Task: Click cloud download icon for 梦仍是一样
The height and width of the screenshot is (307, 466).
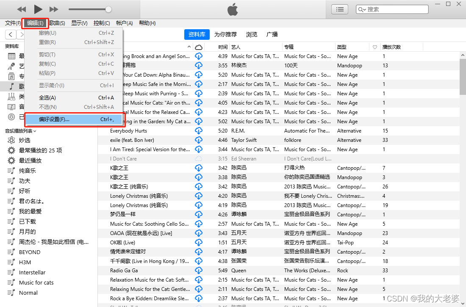Action: (199, 214)
